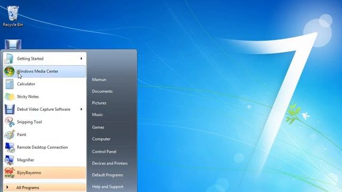342x192 pixels.
Task: Open Music library
Action: (97, 115)
